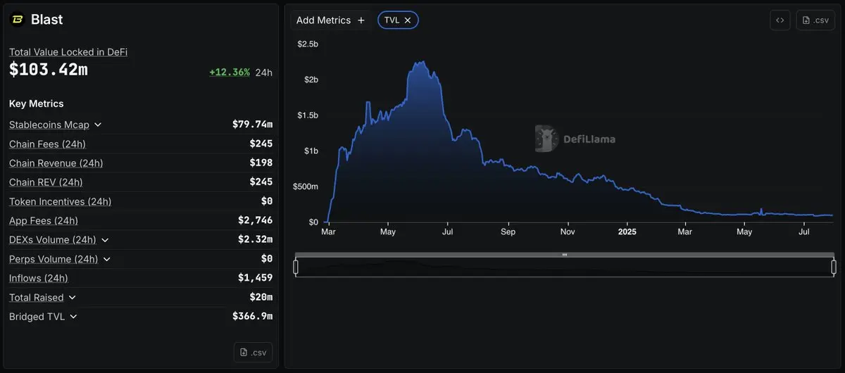Click the Inflows (24h) label

point(39,278)
